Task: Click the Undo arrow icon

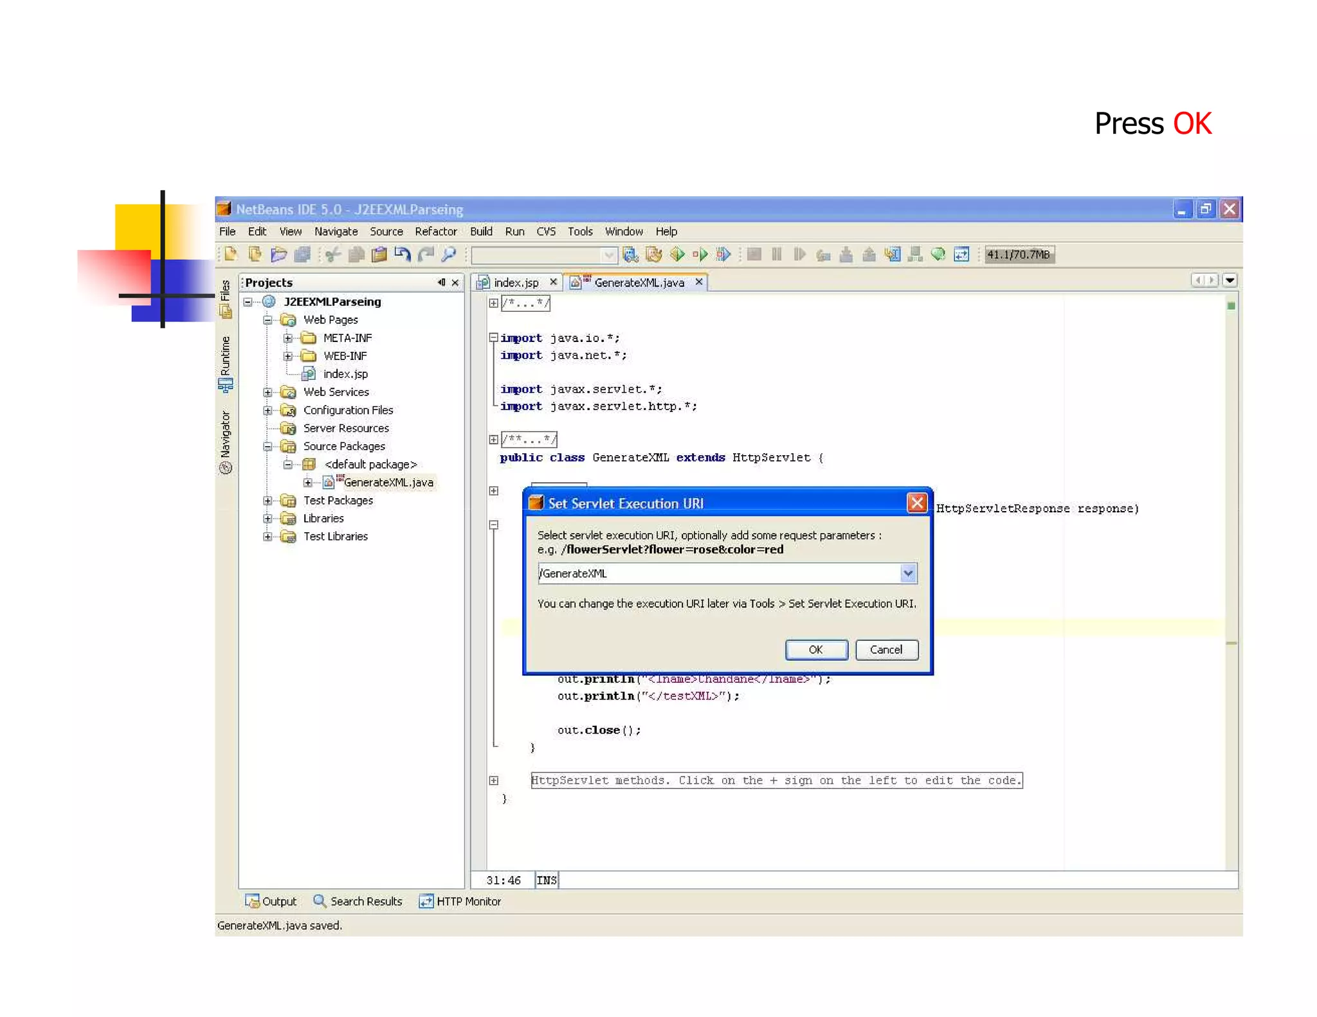Action: 403,255
